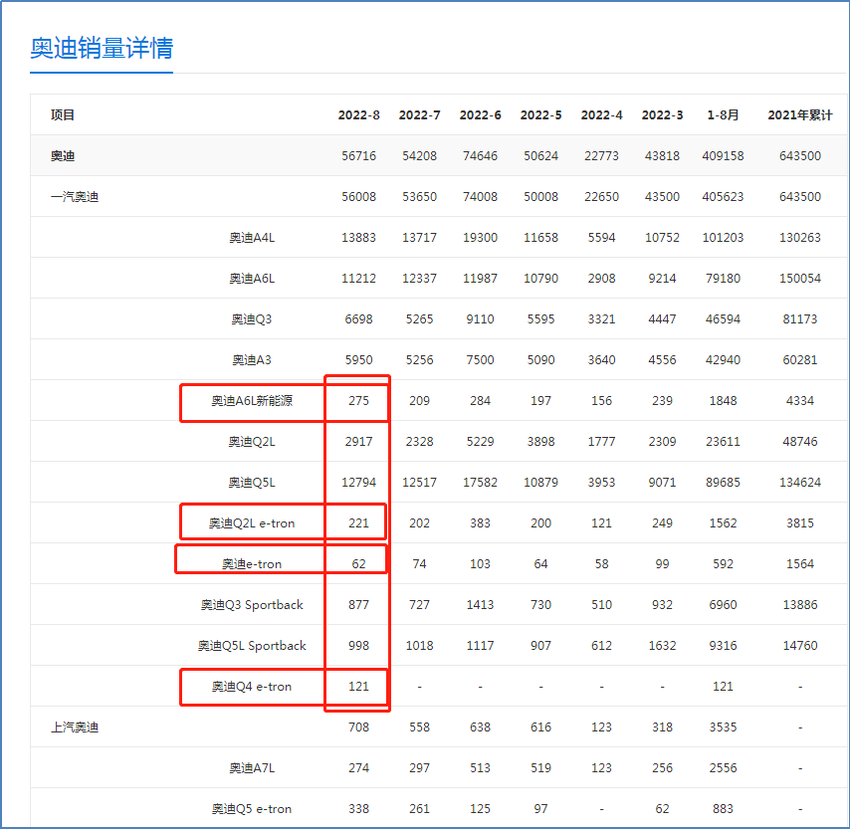This screenshot has width=850, height=829.
Task: Click 奥迪Q3 Sportback's 2022-8 value 877
Action: [359, 605]
